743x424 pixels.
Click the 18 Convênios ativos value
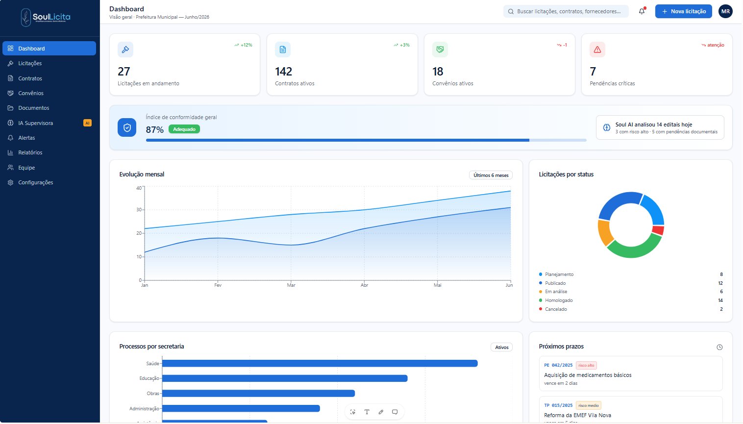coord(438,72)
